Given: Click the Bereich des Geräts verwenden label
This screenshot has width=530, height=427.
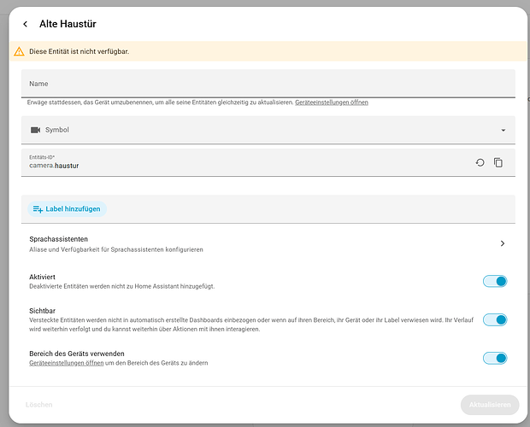Looking at the screenshot, I should 77,354.
